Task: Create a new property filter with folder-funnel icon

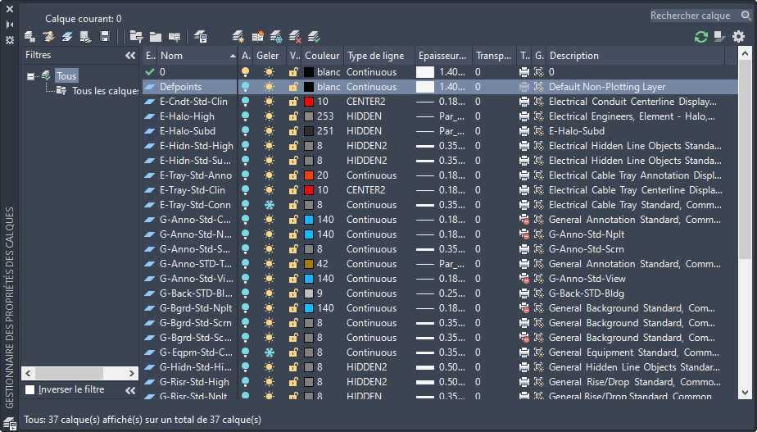Action: (x=137, y=36)
